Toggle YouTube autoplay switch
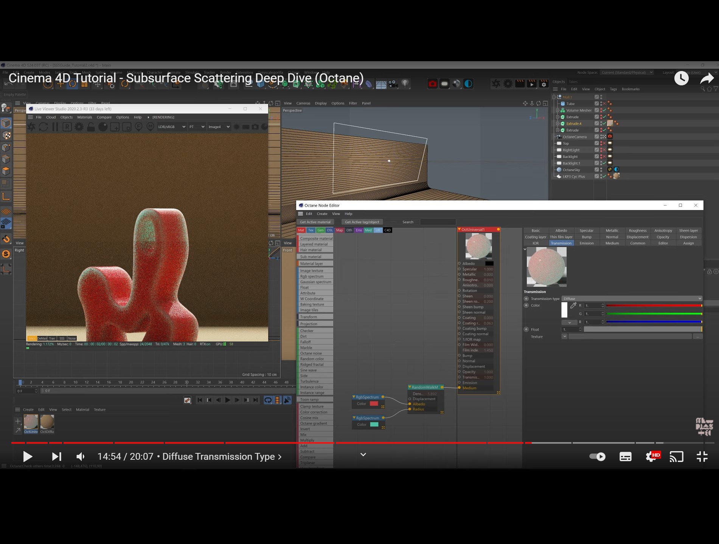719x544 pixels. click(598, 457)
